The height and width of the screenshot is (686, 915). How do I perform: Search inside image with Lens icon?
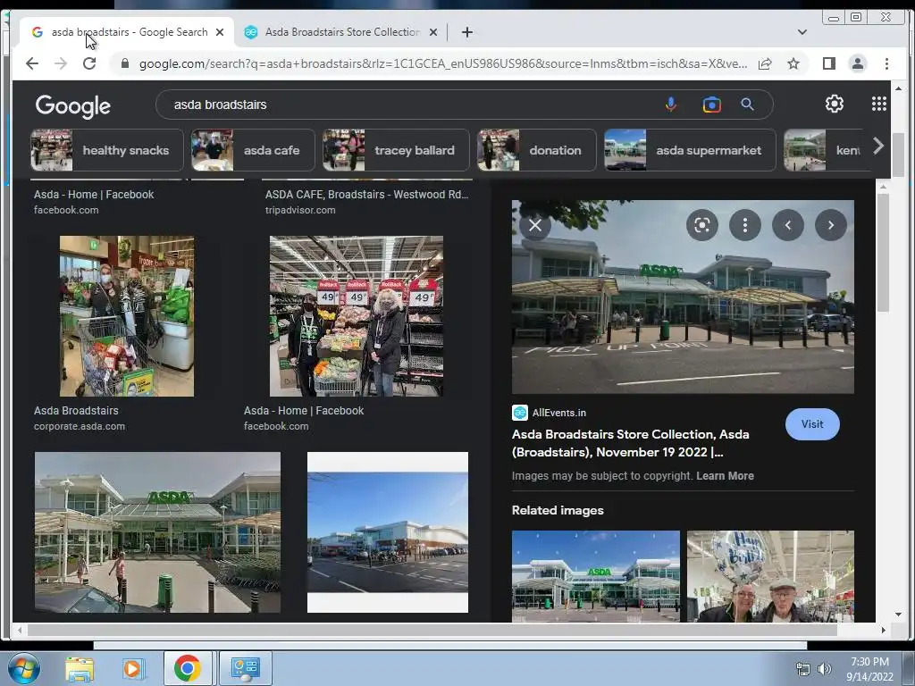[x=702, y=225]
